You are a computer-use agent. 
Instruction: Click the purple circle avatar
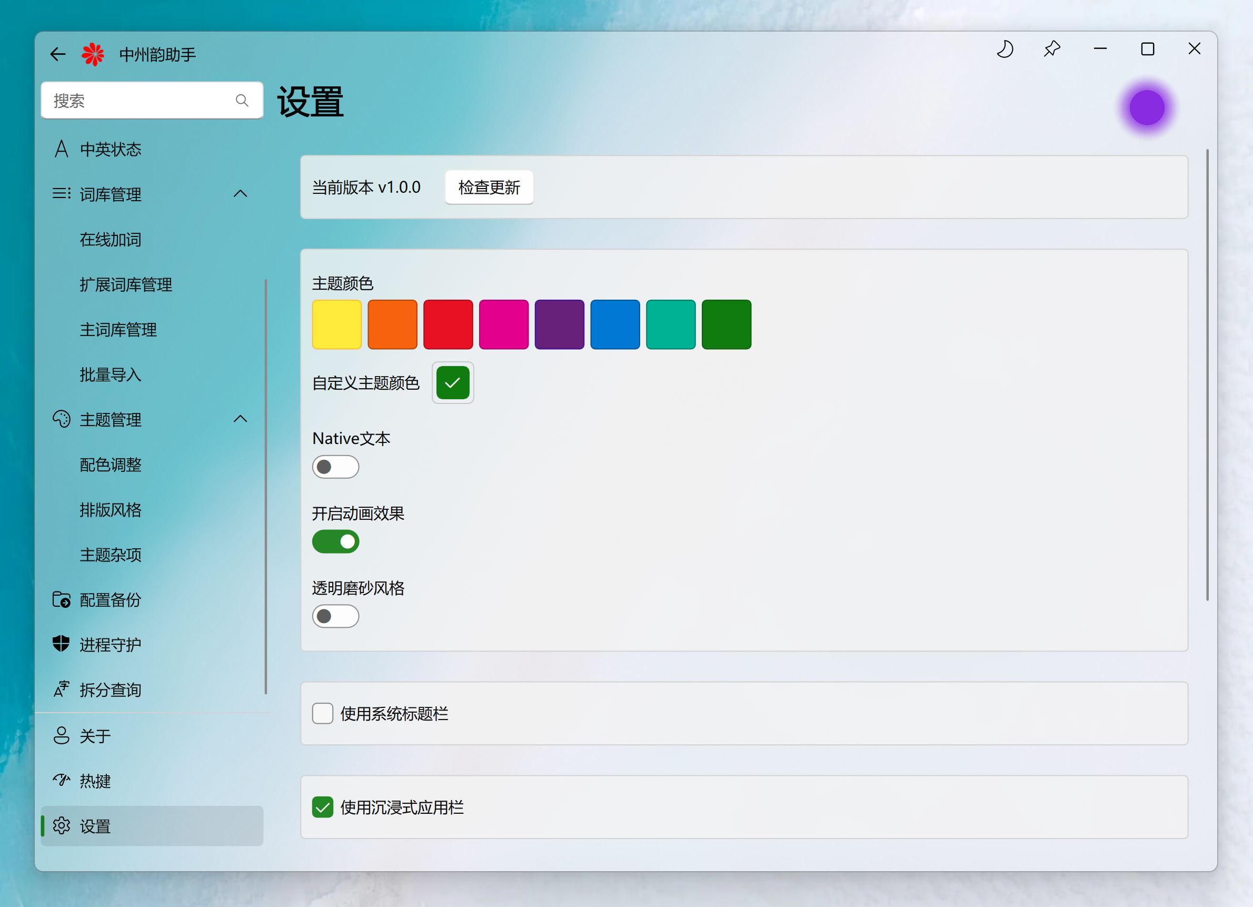(x=1147, y=108)
